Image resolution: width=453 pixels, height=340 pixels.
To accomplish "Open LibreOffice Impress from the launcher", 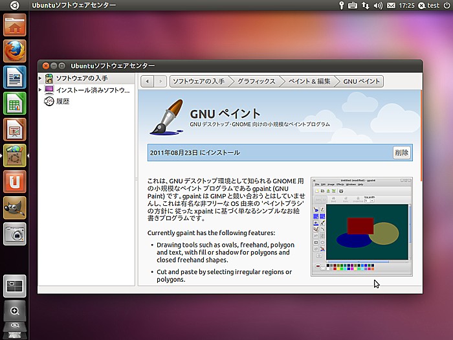I will point(15,130).
